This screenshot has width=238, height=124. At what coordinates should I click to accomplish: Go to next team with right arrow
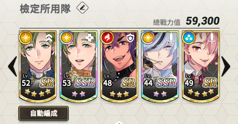click(226, 66)
